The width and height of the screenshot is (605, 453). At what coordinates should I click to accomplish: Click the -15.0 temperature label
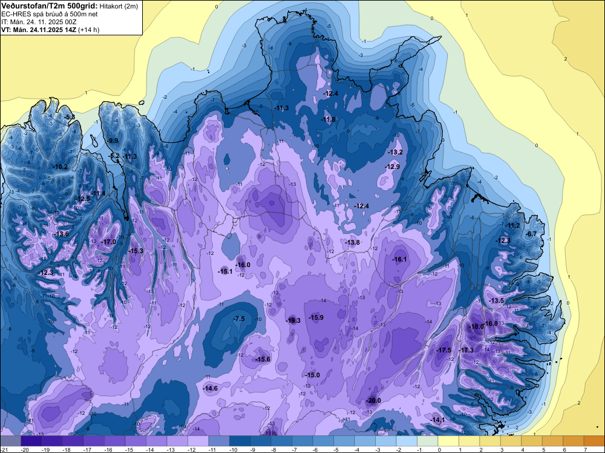pos(313,375)
